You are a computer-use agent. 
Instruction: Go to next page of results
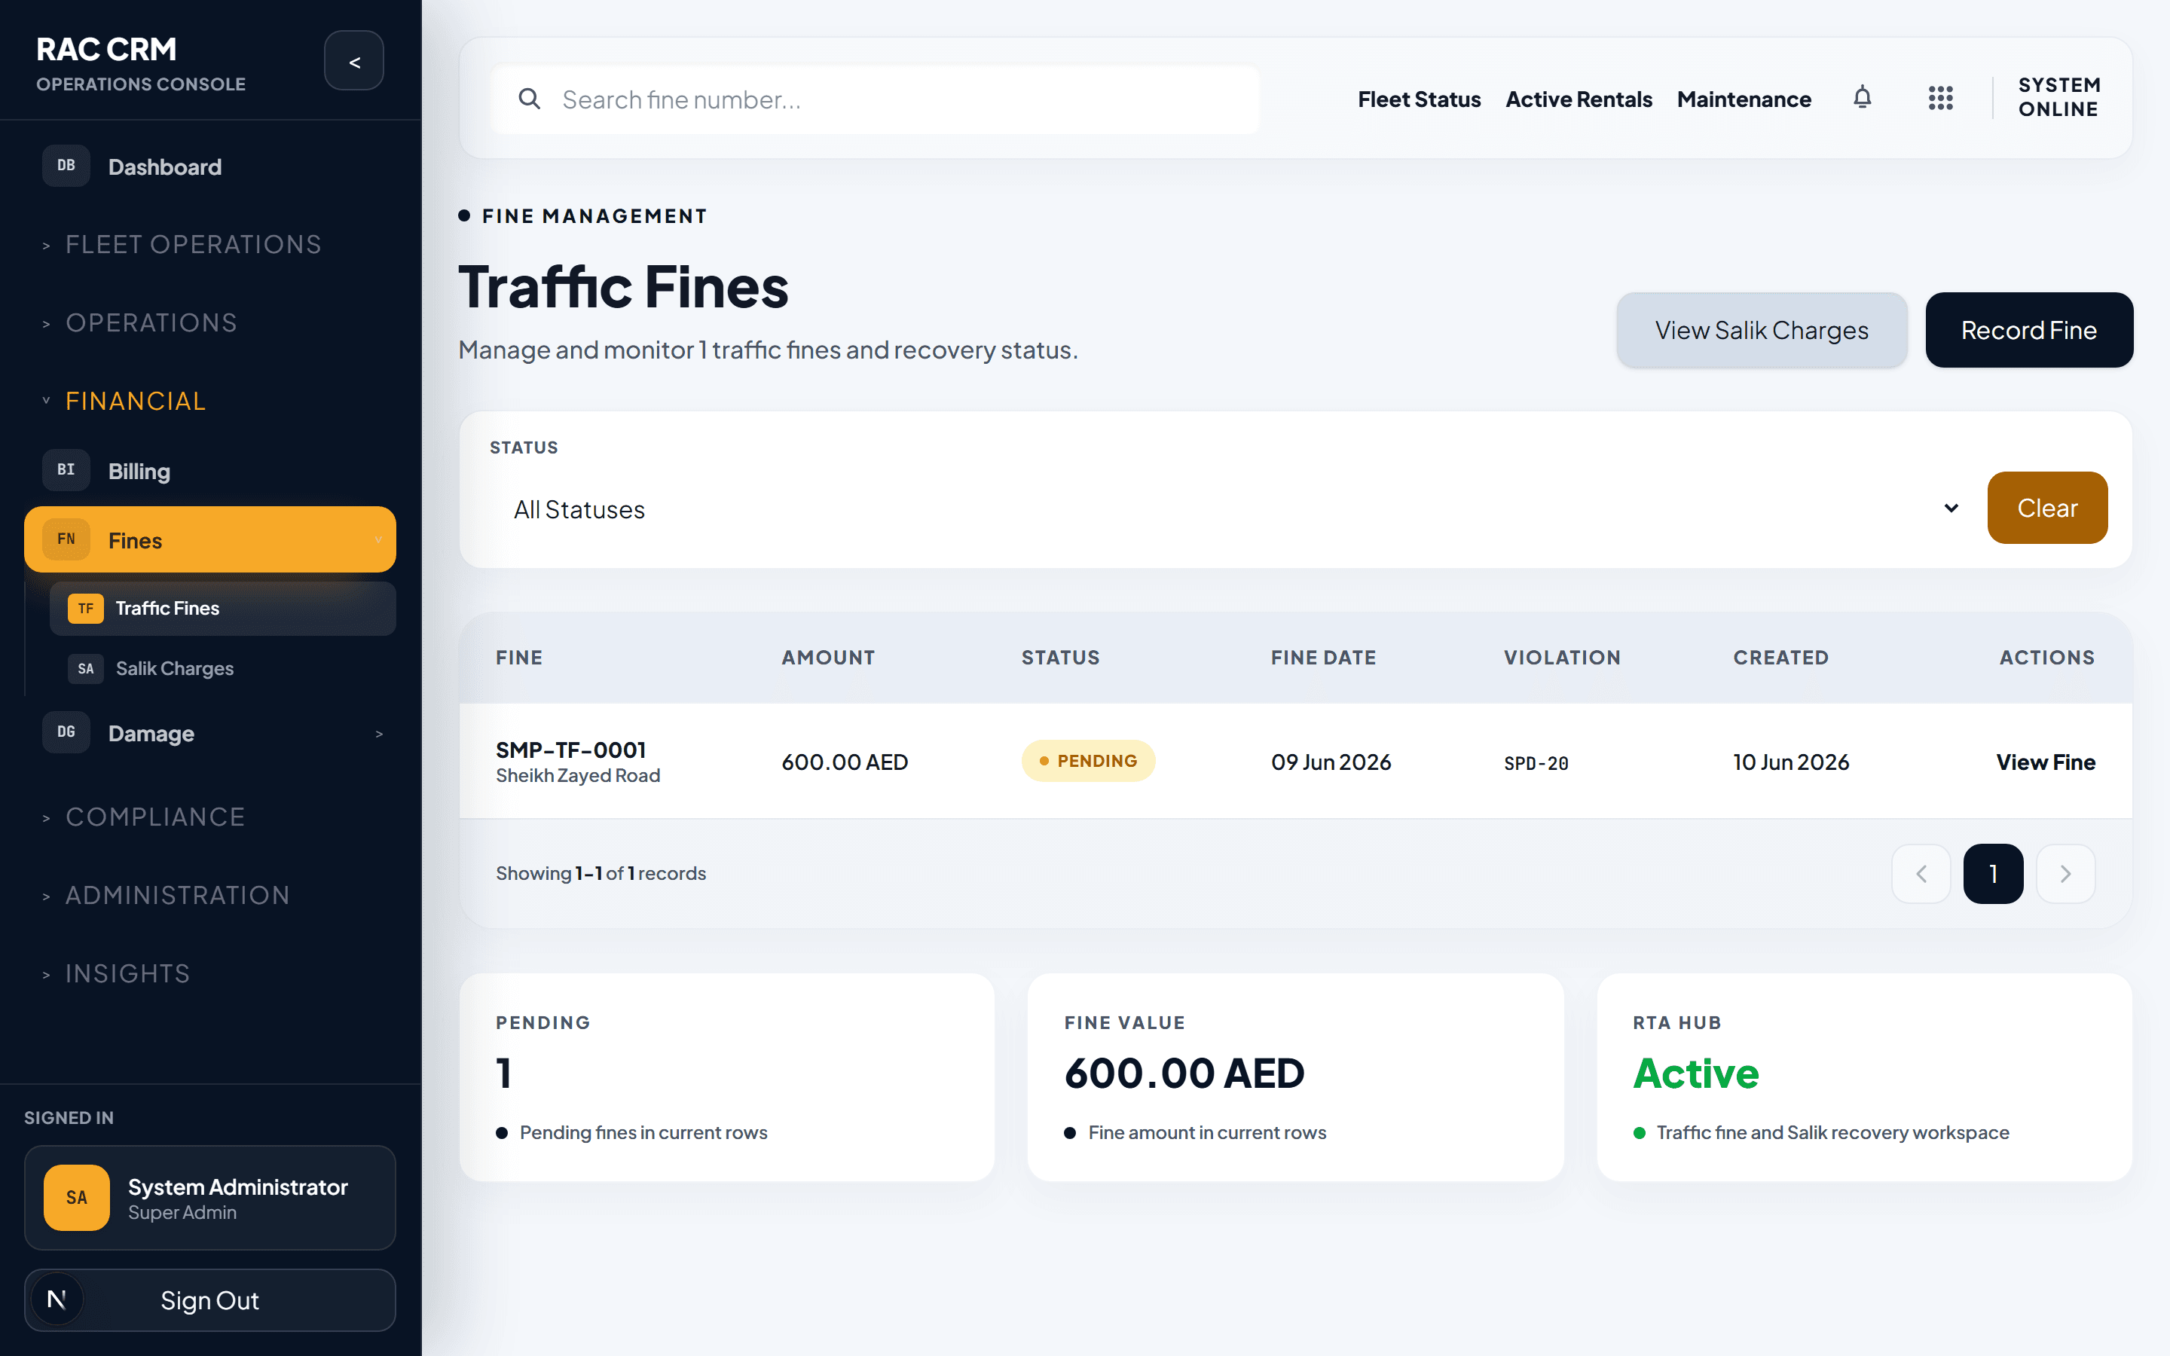2066,874
